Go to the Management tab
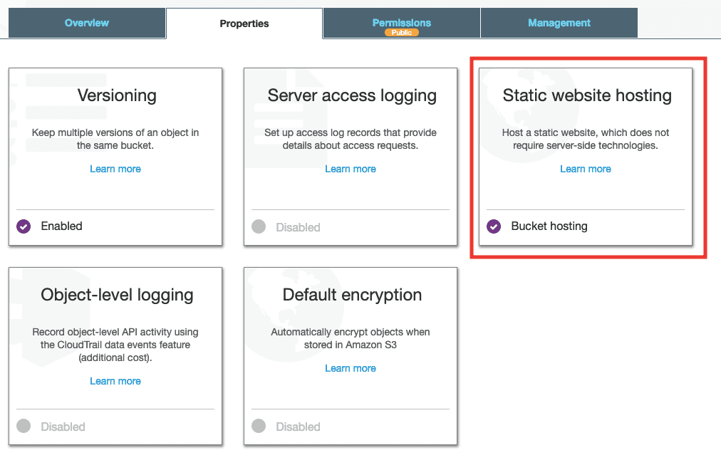The width and height of the screenshot is (721, 465). [559, 23]
